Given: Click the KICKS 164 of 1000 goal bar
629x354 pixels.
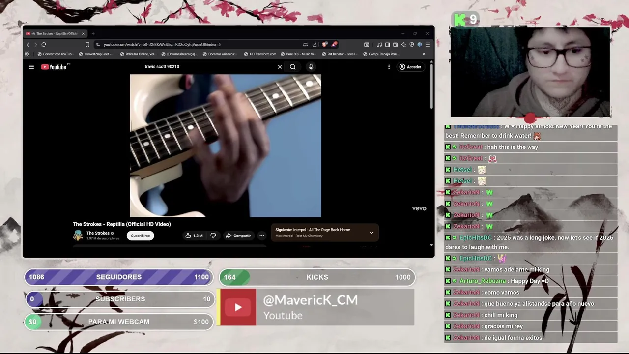Looking at the screenshot, I should (x=317, y=277).
